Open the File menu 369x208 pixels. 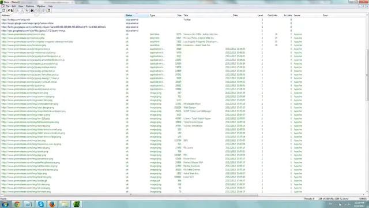[x=7, y=6]
